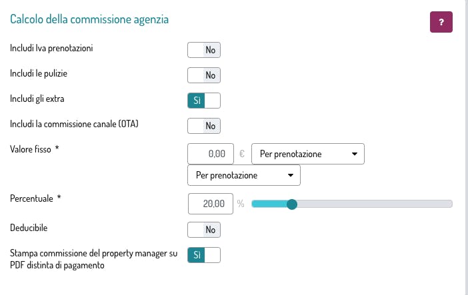This screenshot has width=468, height=295.
Task: Click the grey portion of percentage slider
Action: 375,204
